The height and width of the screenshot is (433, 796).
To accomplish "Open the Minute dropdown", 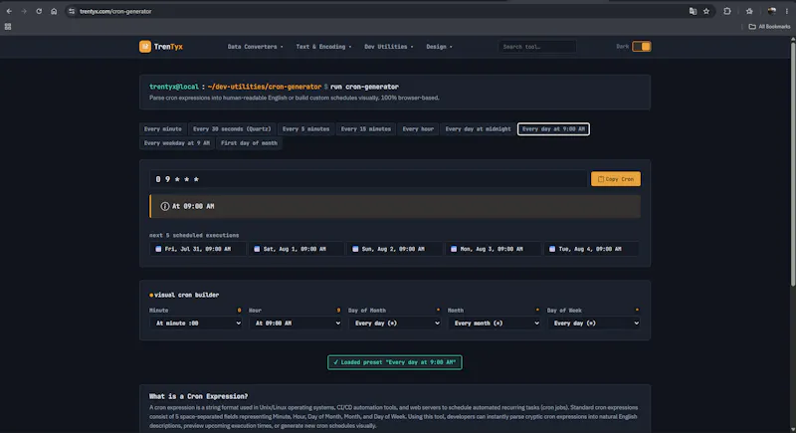I will [x=196, y=323].
